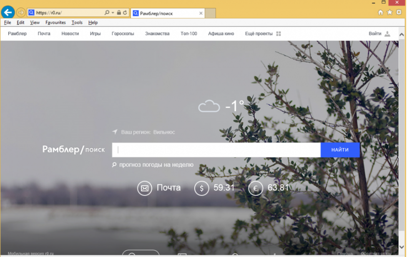The image size is (407, 257).
Task: Select the Рамблер/поиск browser tab
Action: (x=167, y=13)
